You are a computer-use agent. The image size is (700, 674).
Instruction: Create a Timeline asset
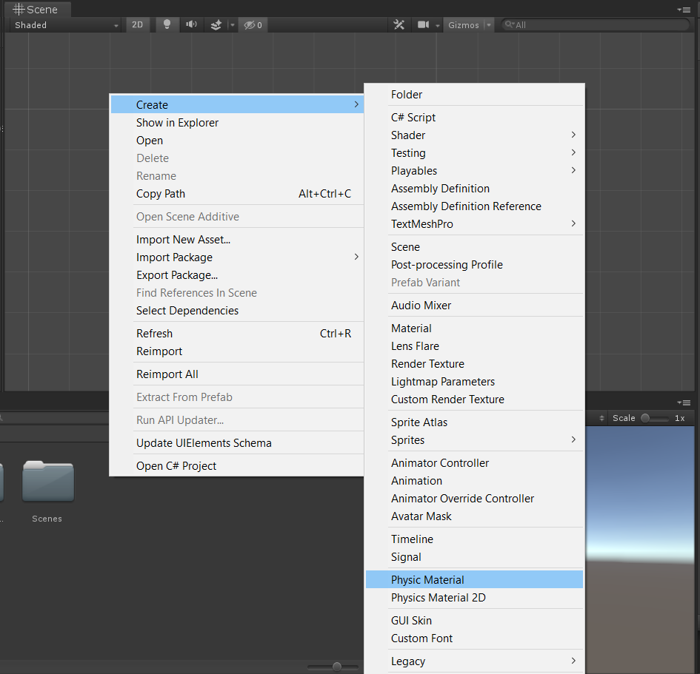[x=474, y=539]
